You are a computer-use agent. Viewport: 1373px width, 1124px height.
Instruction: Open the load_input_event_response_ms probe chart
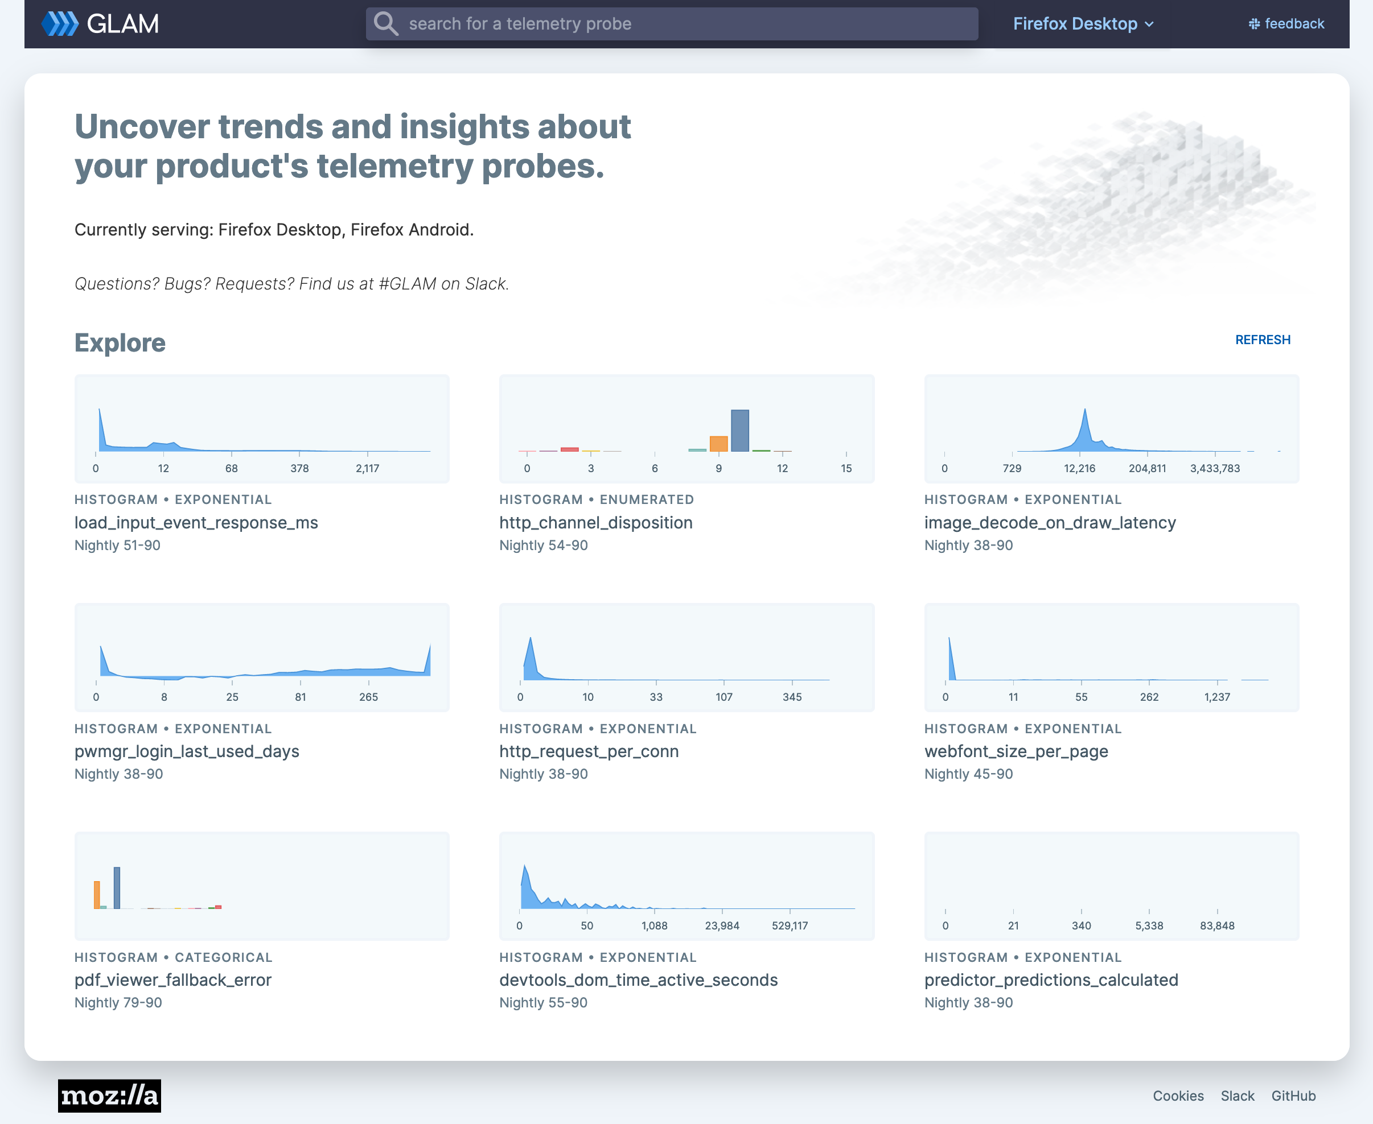point(262,428)
